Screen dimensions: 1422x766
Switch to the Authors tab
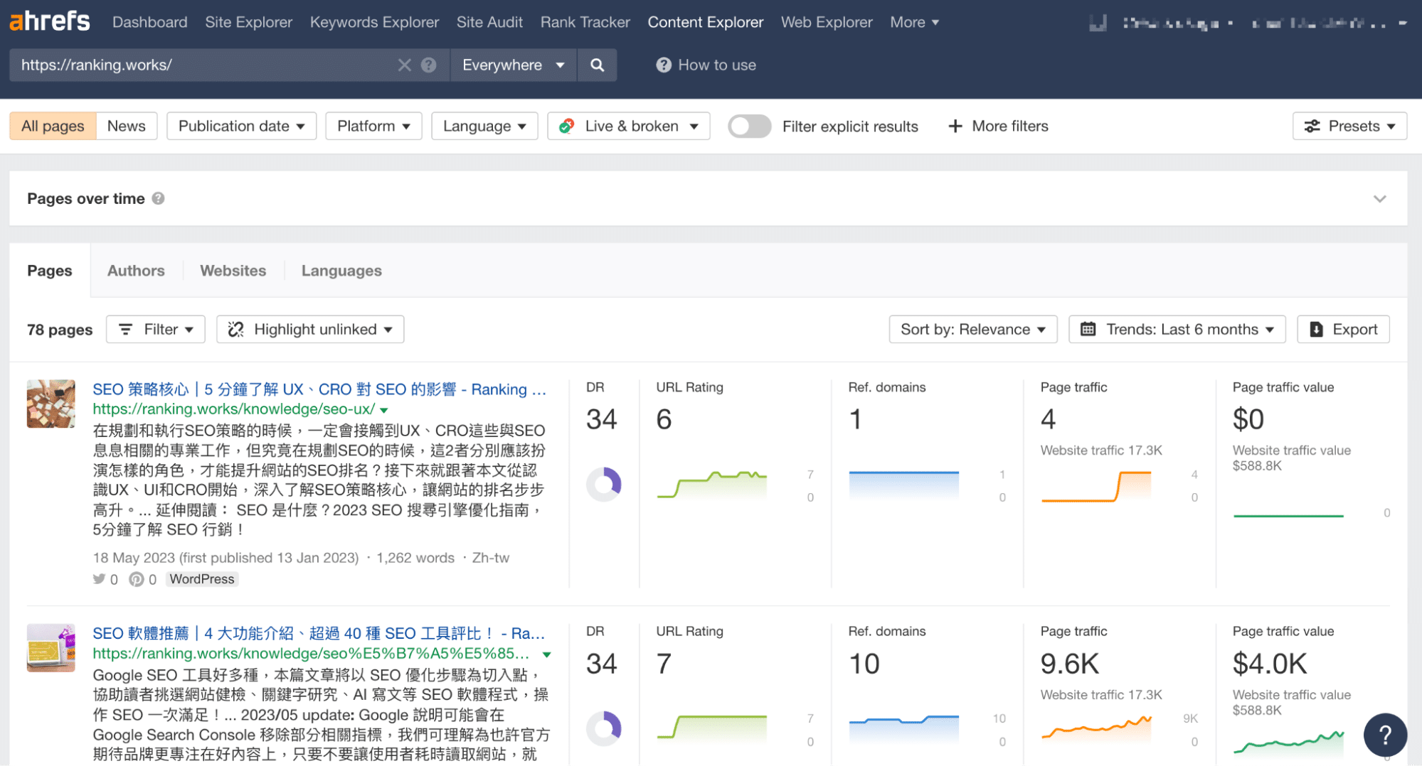[136, 271]
